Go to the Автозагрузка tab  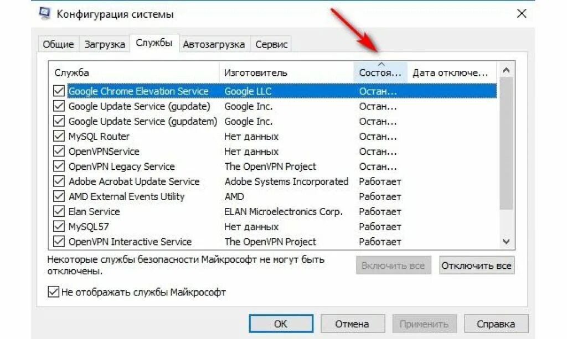(x=214, y=44)
